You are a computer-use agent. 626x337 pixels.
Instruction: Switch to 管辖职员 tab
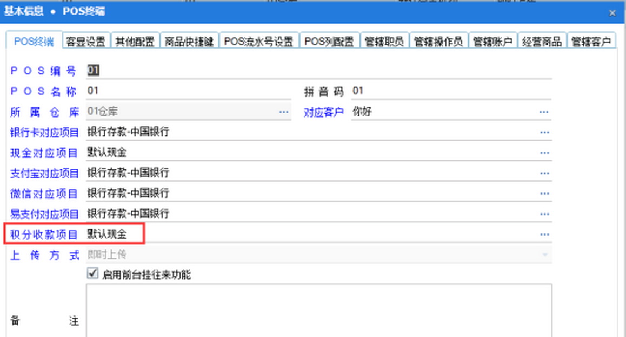(384, 42)
